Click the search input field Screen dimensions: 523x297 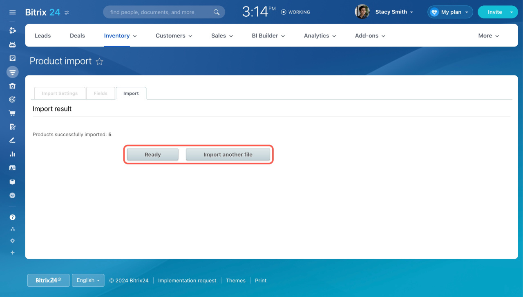pyautogui.click(x=159, y=12)
